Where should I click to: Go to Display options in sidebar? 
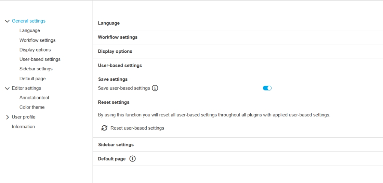click(x=35, y=50)
